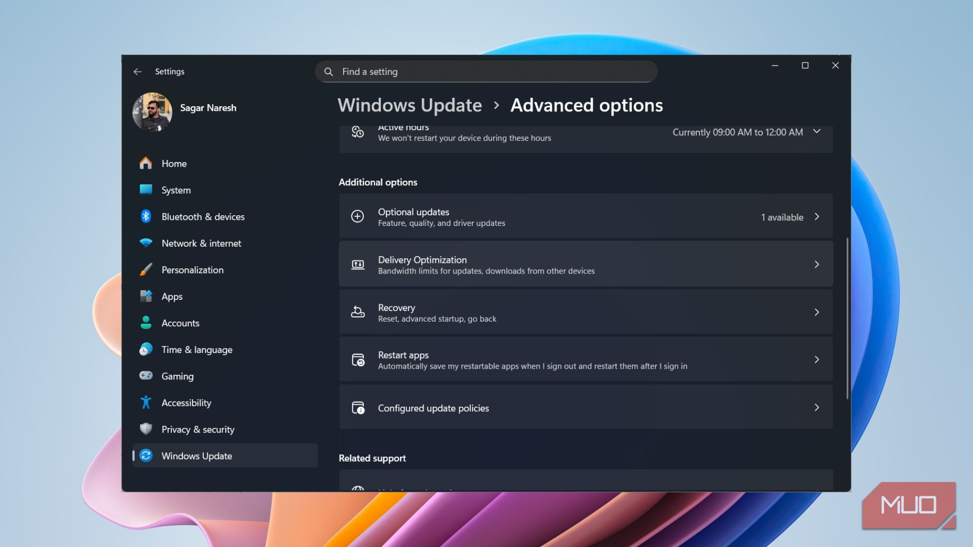
Task: Select Personalization in the sidebar
Action: click(225, 270)
